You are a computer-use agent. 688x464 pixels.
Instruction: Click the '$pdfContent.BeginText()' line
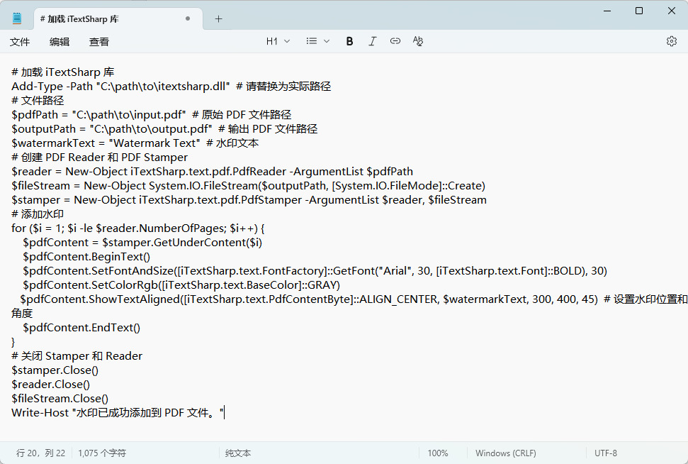(x=86, y=257)
